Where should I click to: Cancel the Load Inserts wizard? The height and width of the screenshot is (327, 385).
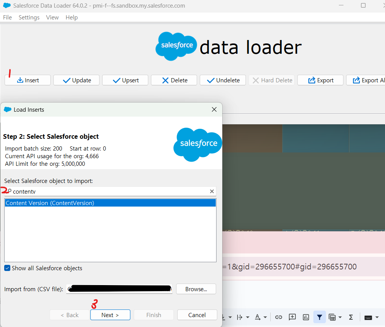197,315
